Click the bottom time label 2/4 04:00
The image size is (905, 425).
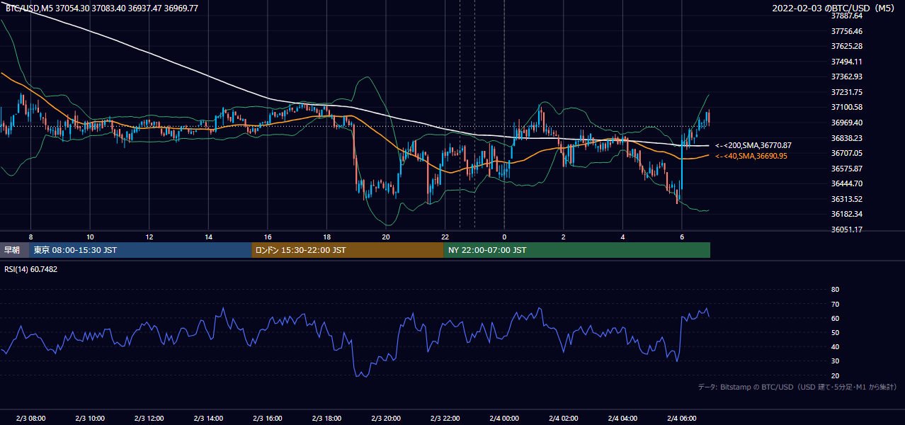pyautogui.click(x=622, y=418)
